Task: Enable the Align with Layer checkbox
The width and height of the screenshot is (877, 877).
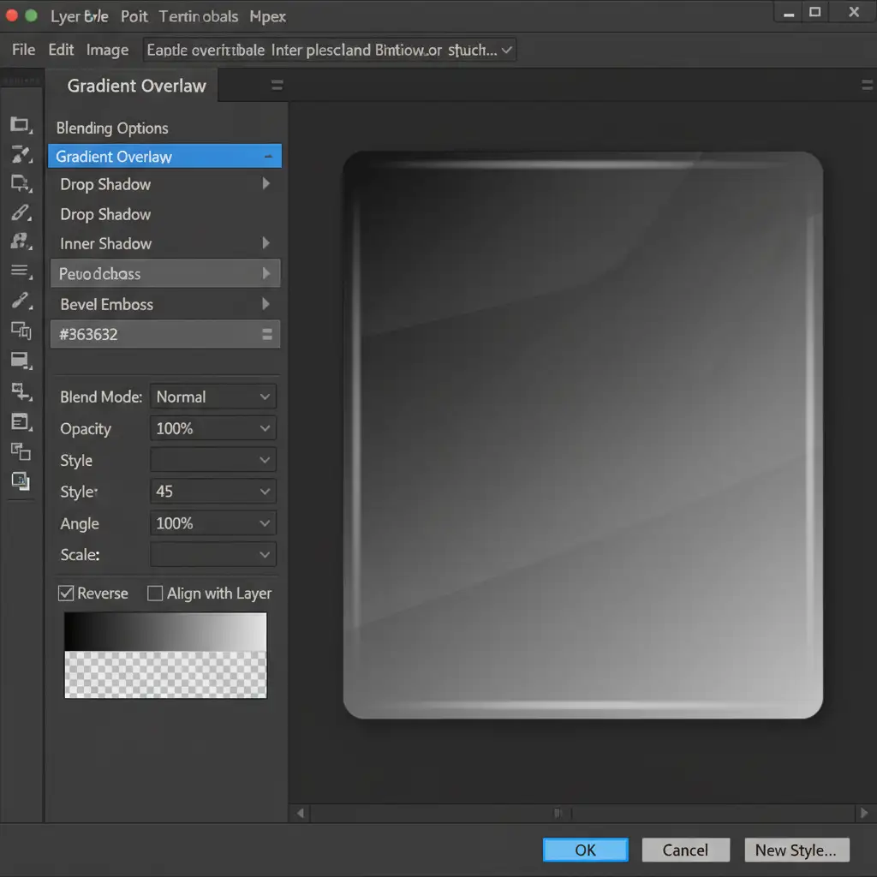Action: click(x=155, y=594)
